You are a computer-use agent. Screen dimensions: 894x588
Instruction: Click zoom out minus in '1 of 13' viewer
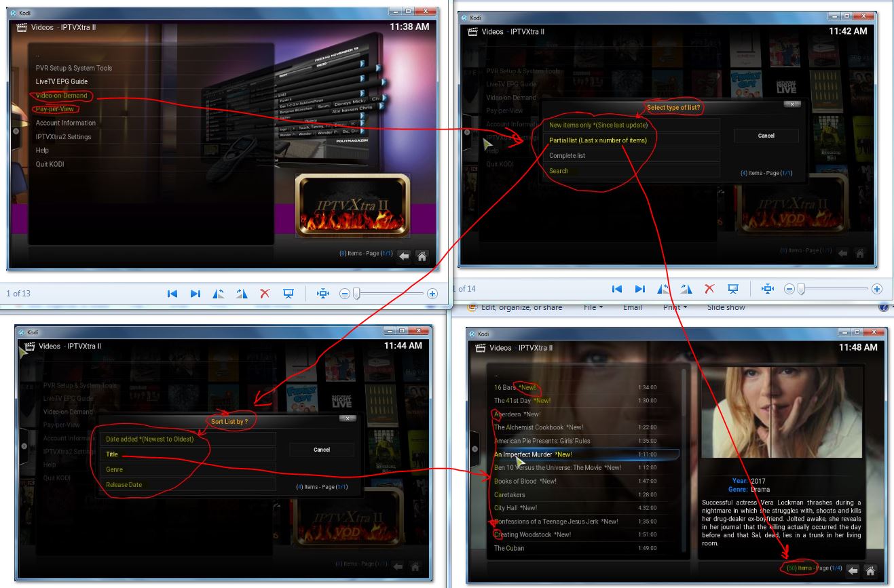coord(345,294)
